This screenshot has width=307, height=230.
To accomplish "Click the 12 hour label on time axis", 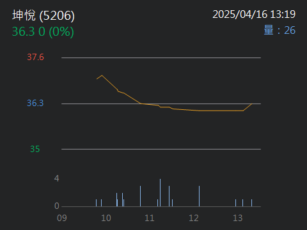I will (x=194, y=218).
